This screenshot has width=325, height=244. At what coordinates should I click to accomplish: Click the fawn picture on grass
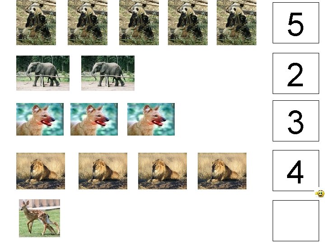coord(39,218)
